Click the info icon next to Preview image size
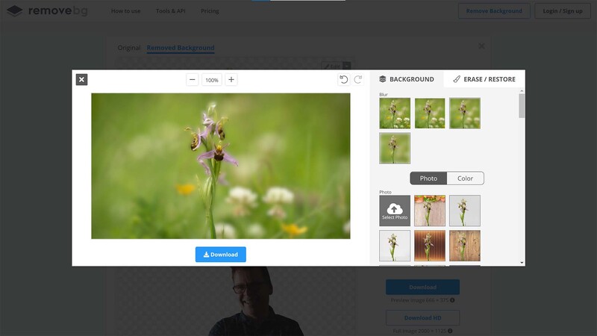This screenshot has width=597, height=336. (452, 300)
